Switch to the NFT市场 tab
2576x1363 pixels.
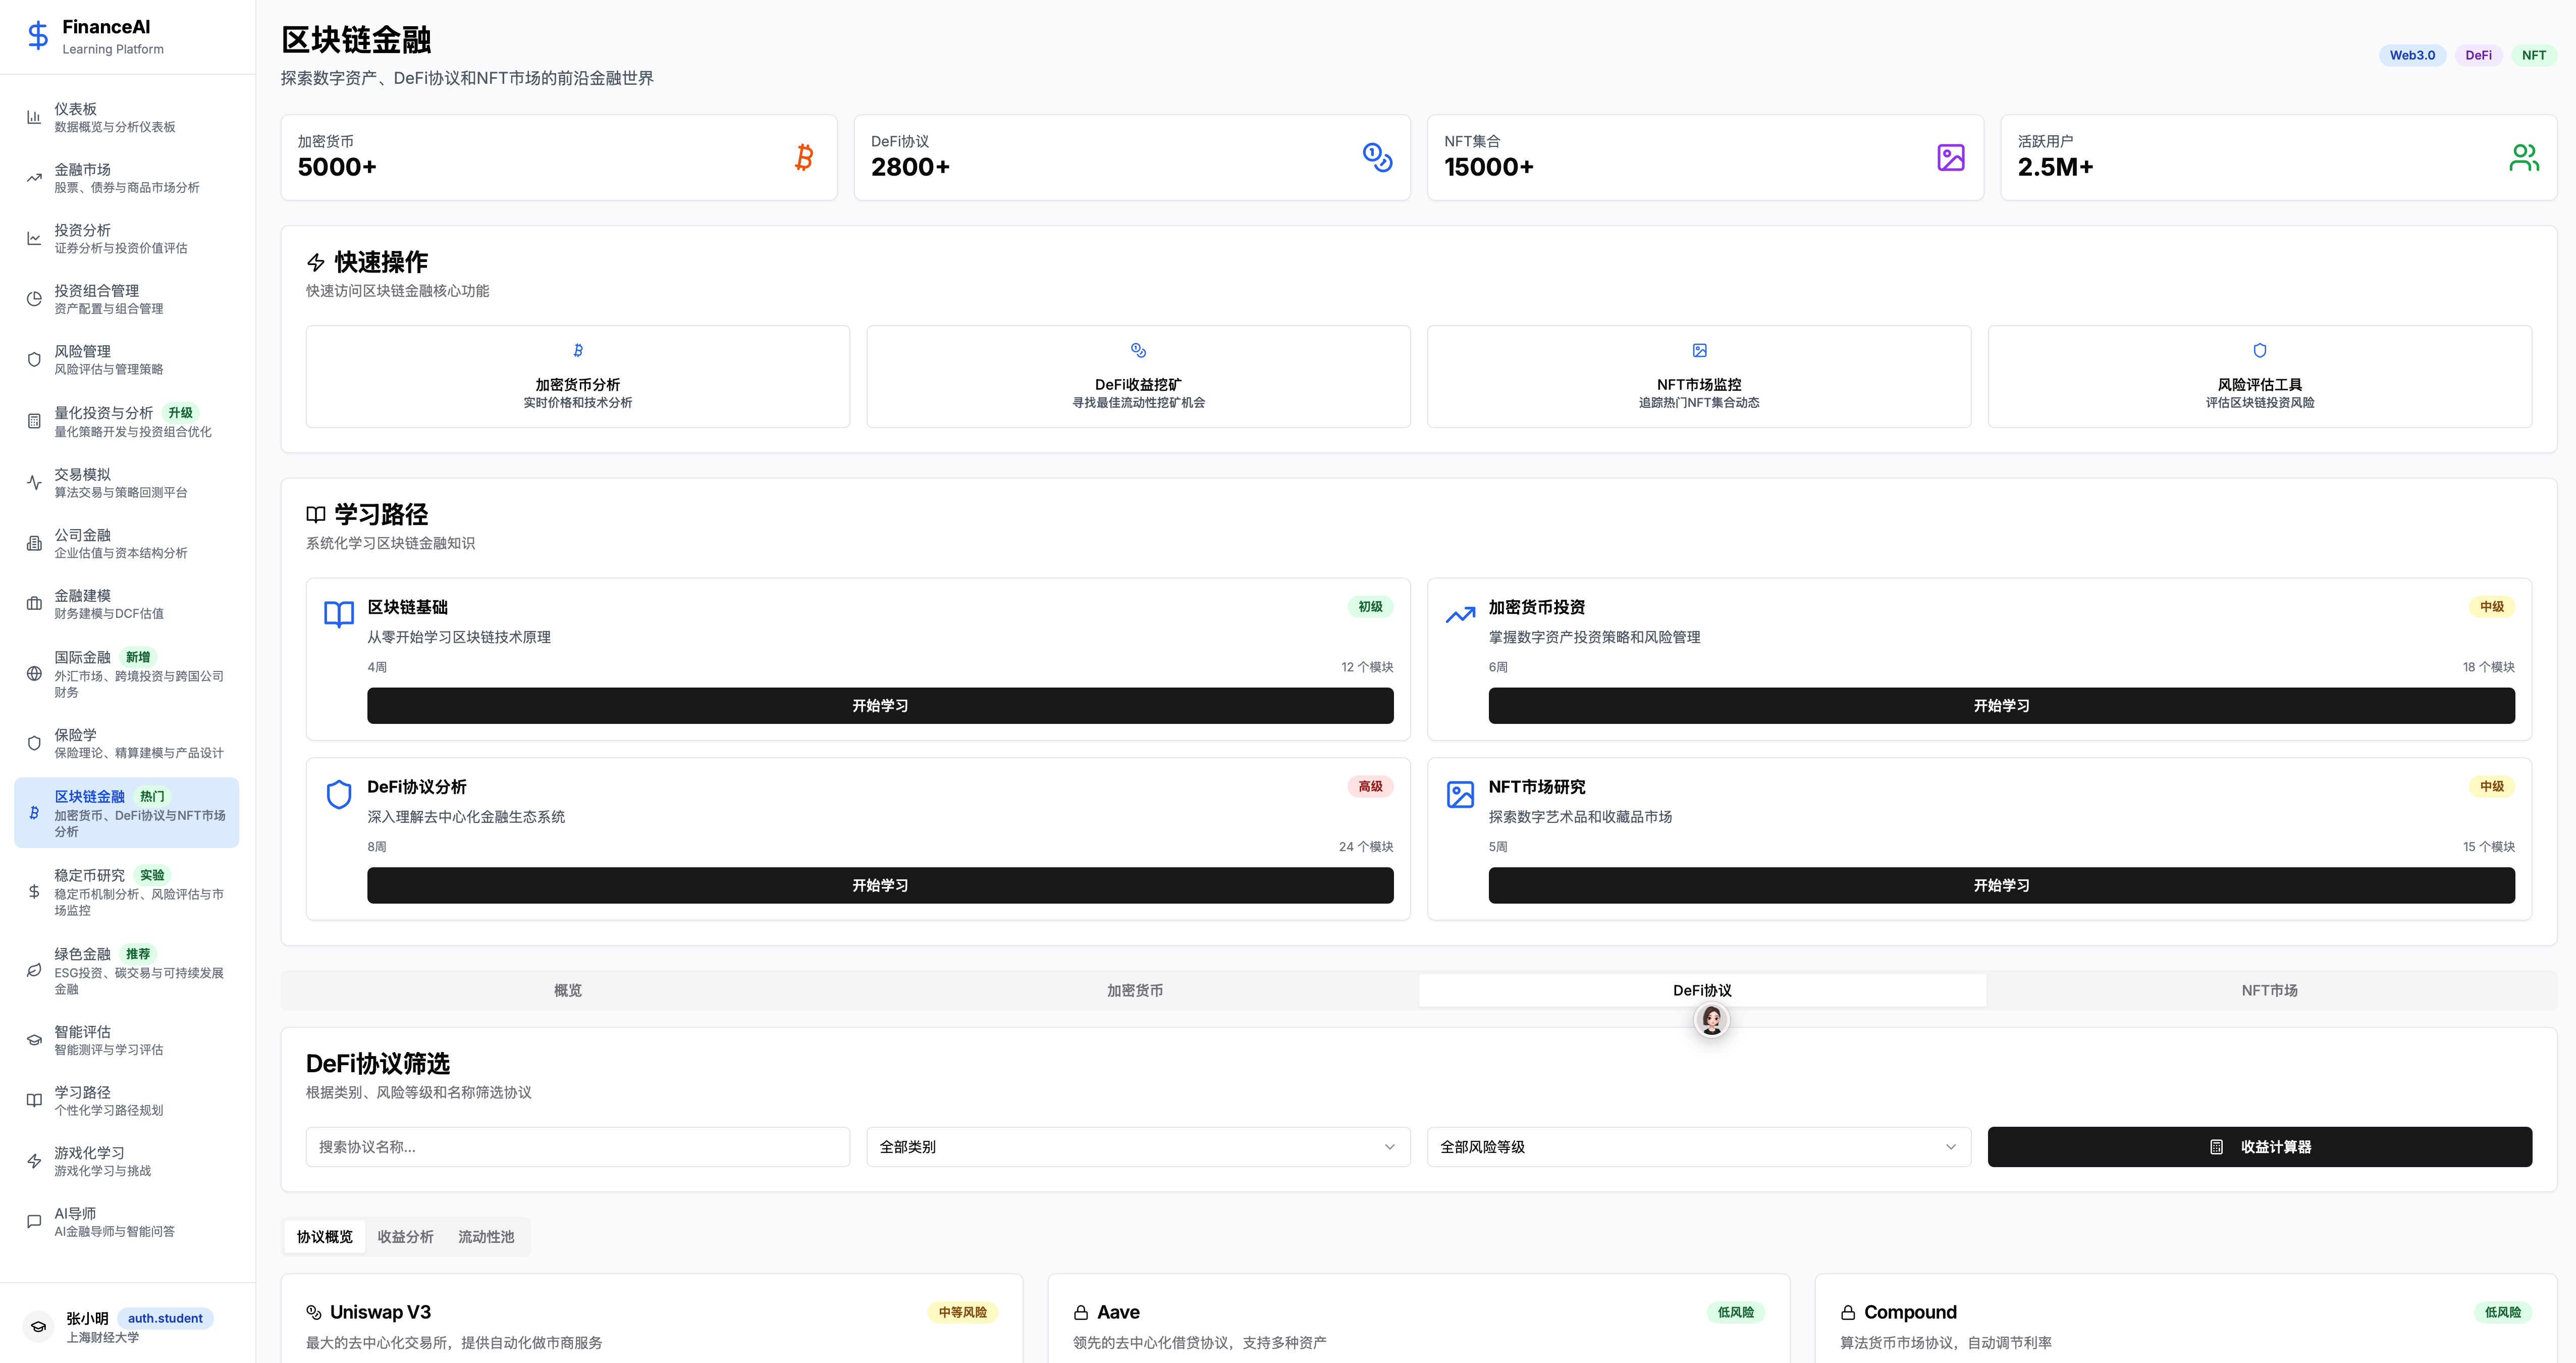pos(2269,990)
